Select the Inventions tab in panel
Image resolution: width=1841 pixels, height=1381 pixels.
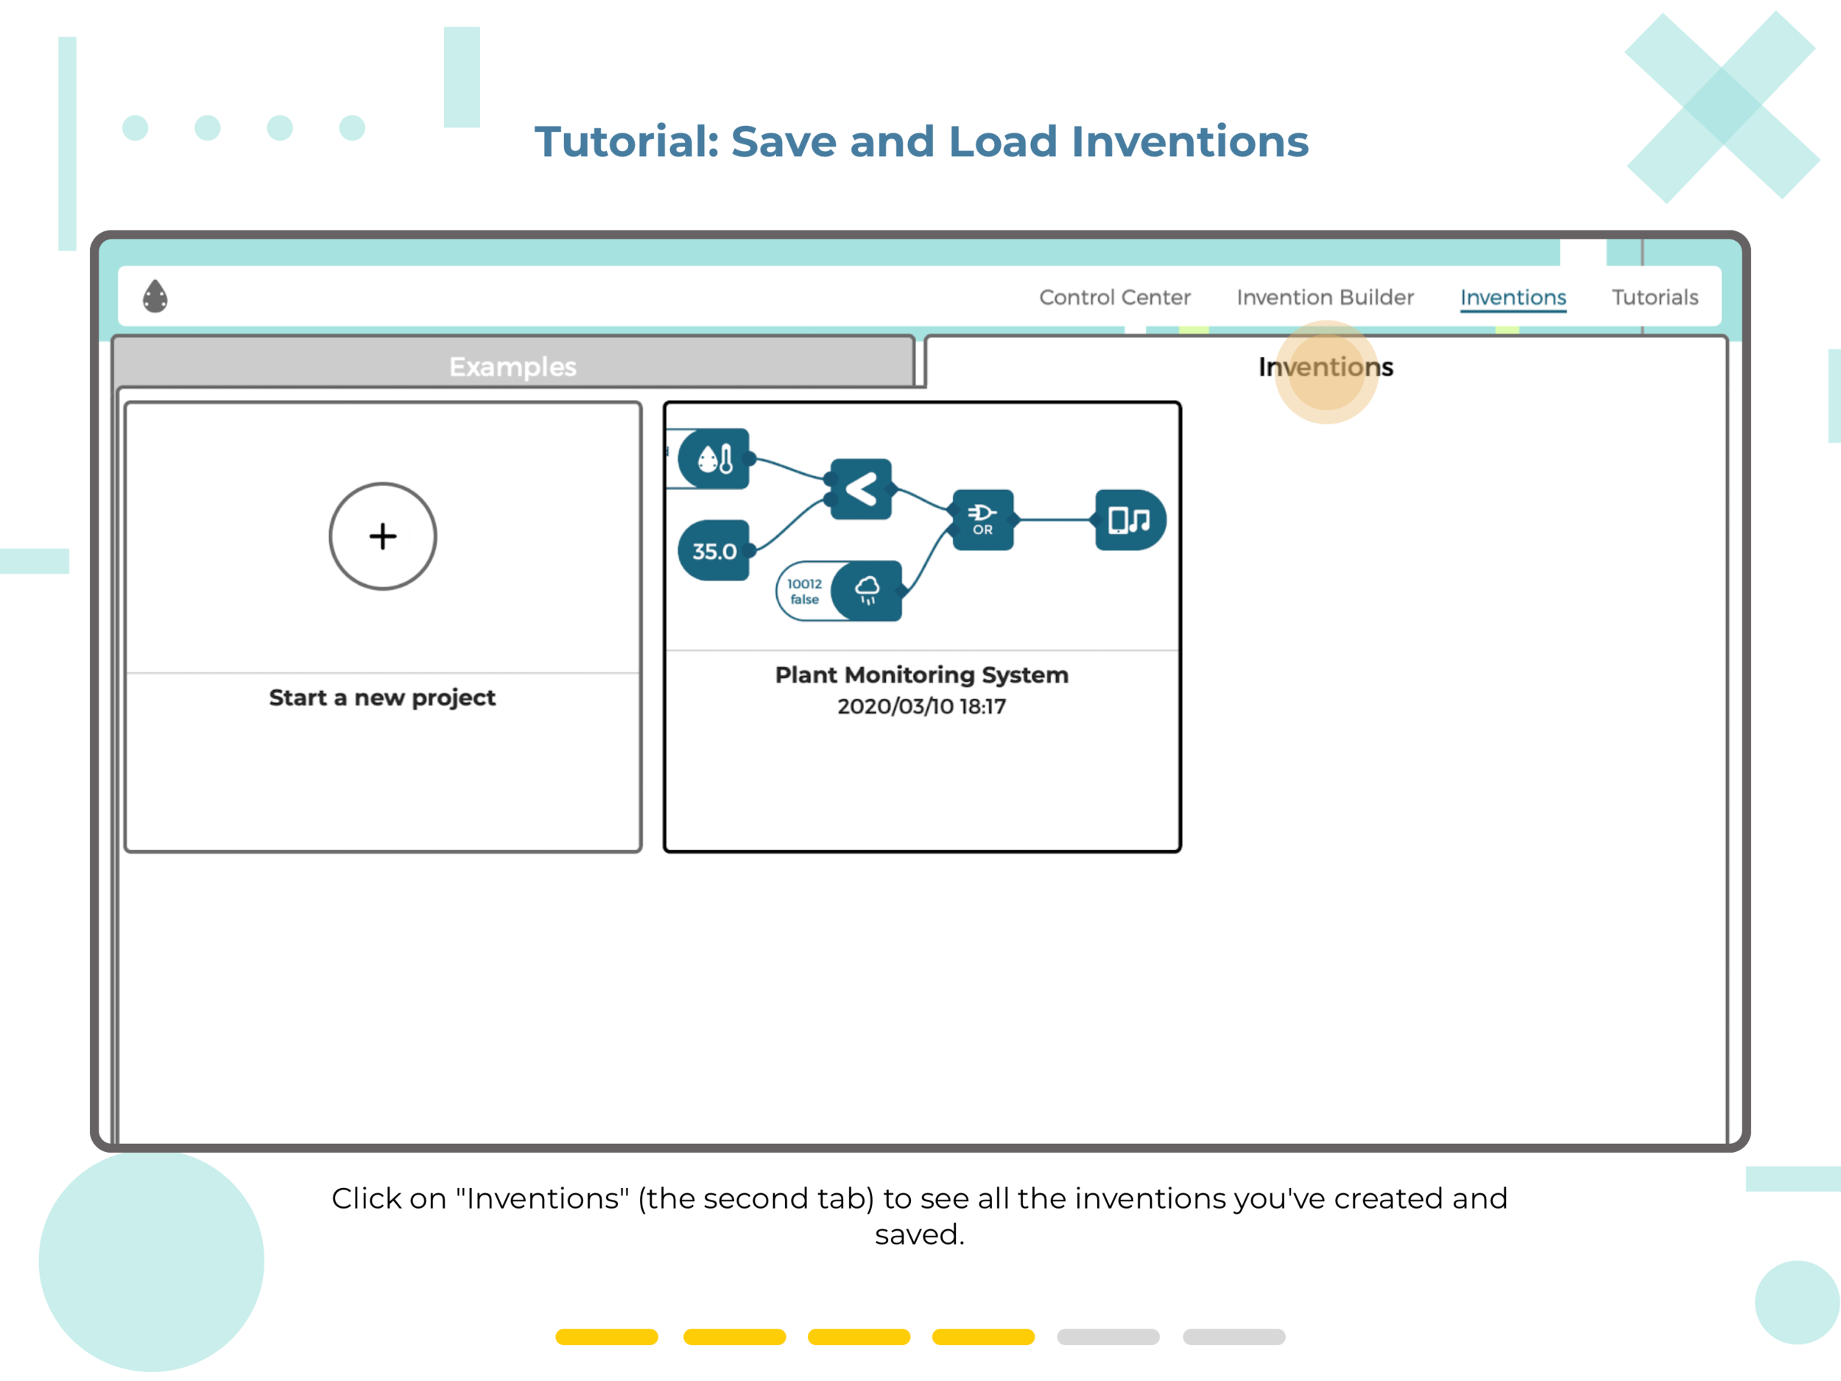[1325, 367]
